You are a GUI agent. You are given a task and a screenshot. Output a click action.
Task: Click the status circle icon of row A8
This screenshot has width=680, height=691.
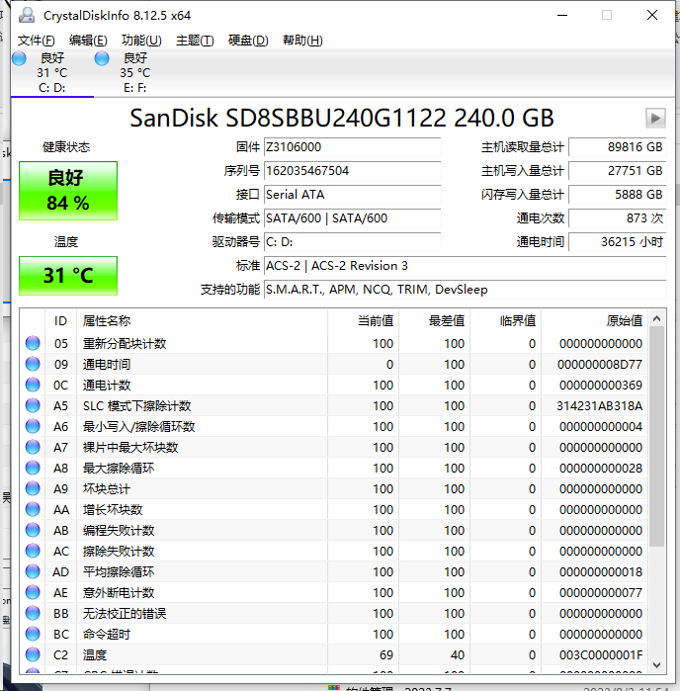pyautogui.click(x=33, y=468)
